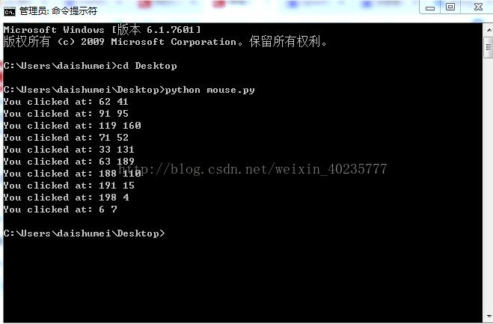Click the blog.csdn.net watermark text
The image size is (493, 324).
[x=253, y=169]
